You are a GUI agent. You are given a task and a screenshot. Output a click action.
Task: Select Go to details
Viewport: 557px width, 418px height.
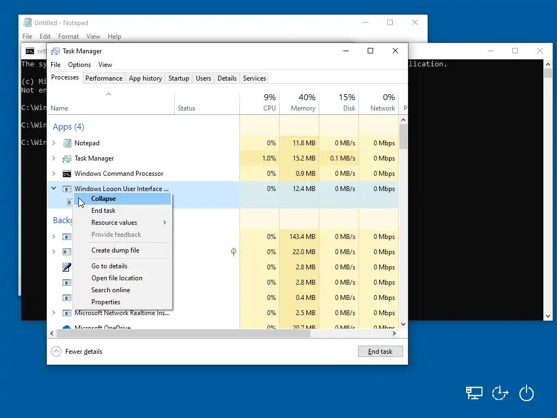click(122, 266)
